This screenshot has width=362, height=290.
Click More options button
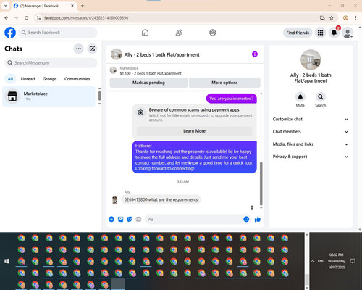224,83
